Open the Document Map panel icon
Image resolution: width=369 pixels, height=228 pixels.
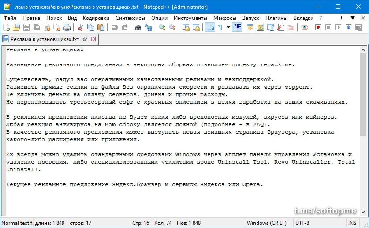[x=260, y=27]
